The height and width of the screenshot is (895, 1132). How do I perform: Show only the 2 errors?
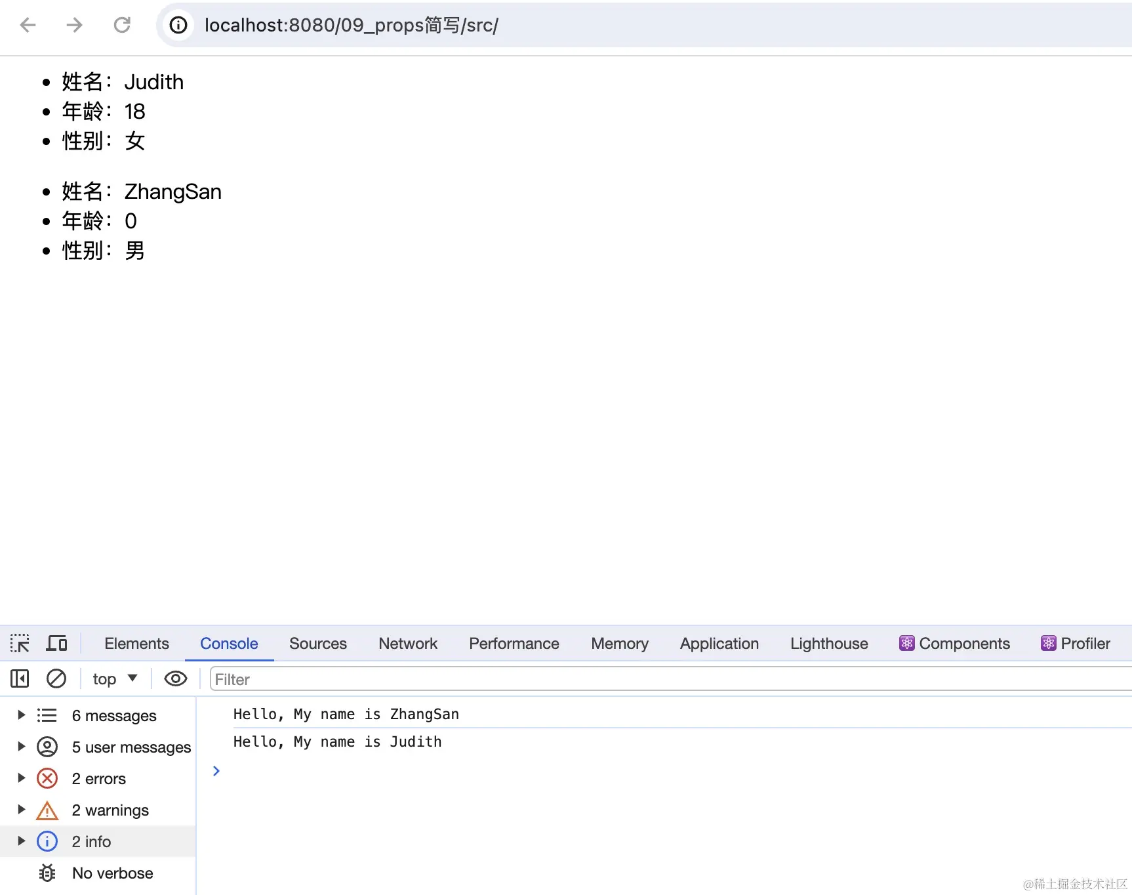[98, 778]
